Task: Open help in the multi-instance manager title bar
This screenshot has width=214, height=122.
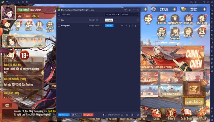Action: [x=125, y=10]
